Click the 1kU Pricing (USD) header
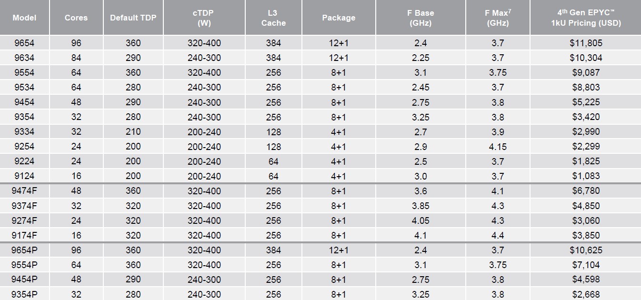641x300 pixels. click(x=586, y=18)
